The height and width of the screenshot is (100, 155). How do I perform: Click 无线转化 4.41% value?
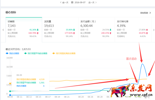pos(143,36)
